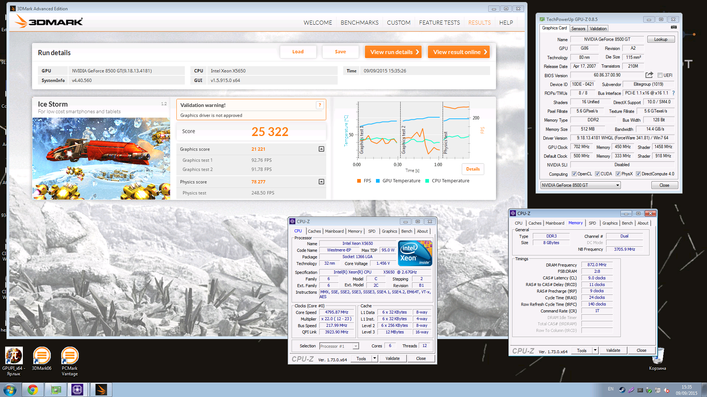Click the purple feather tray icon
707x397 pixels.
[x=631, y=390]
